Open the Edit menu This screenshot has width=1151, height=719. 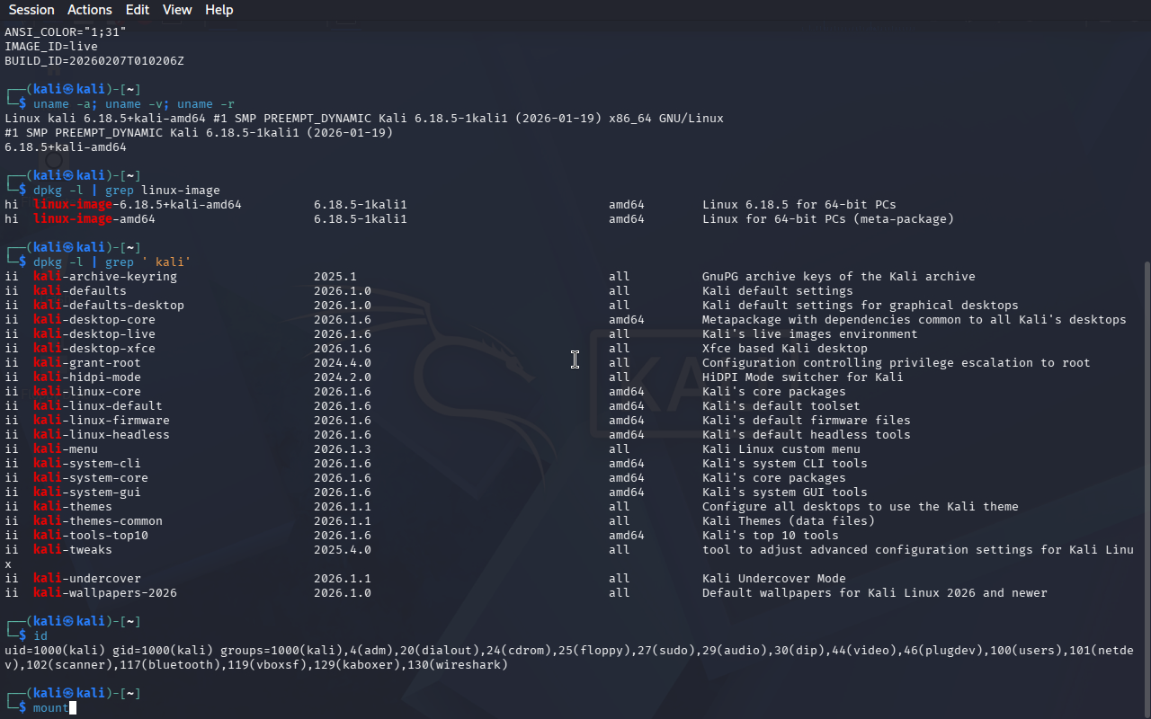(x=138, y=10)
